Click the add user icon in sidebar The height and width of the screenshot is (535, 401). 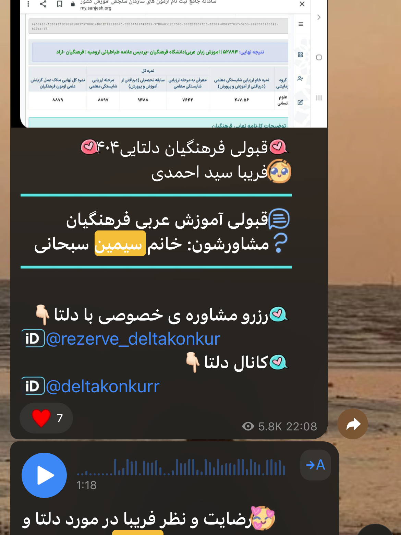pos(300,79)
